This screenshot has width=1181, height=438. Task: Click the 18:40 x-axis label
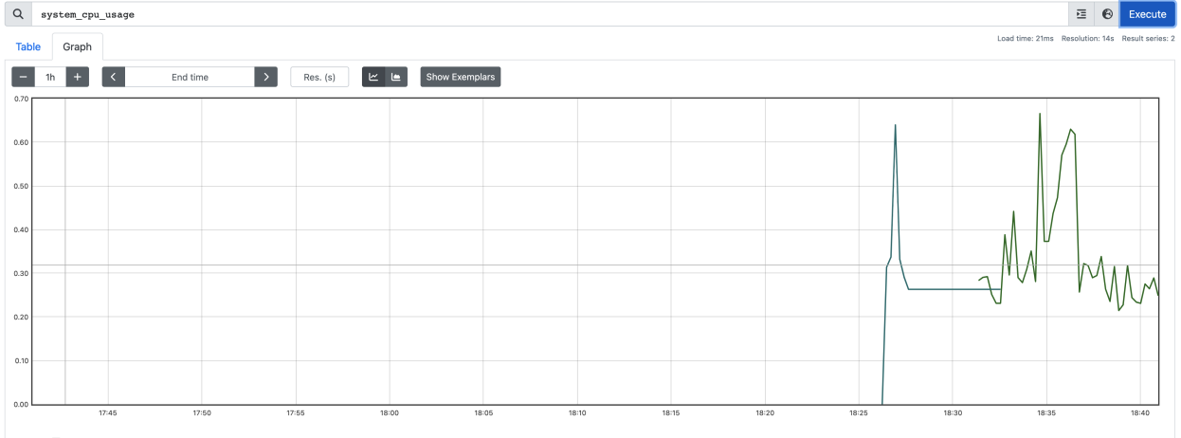[1141, 413]
